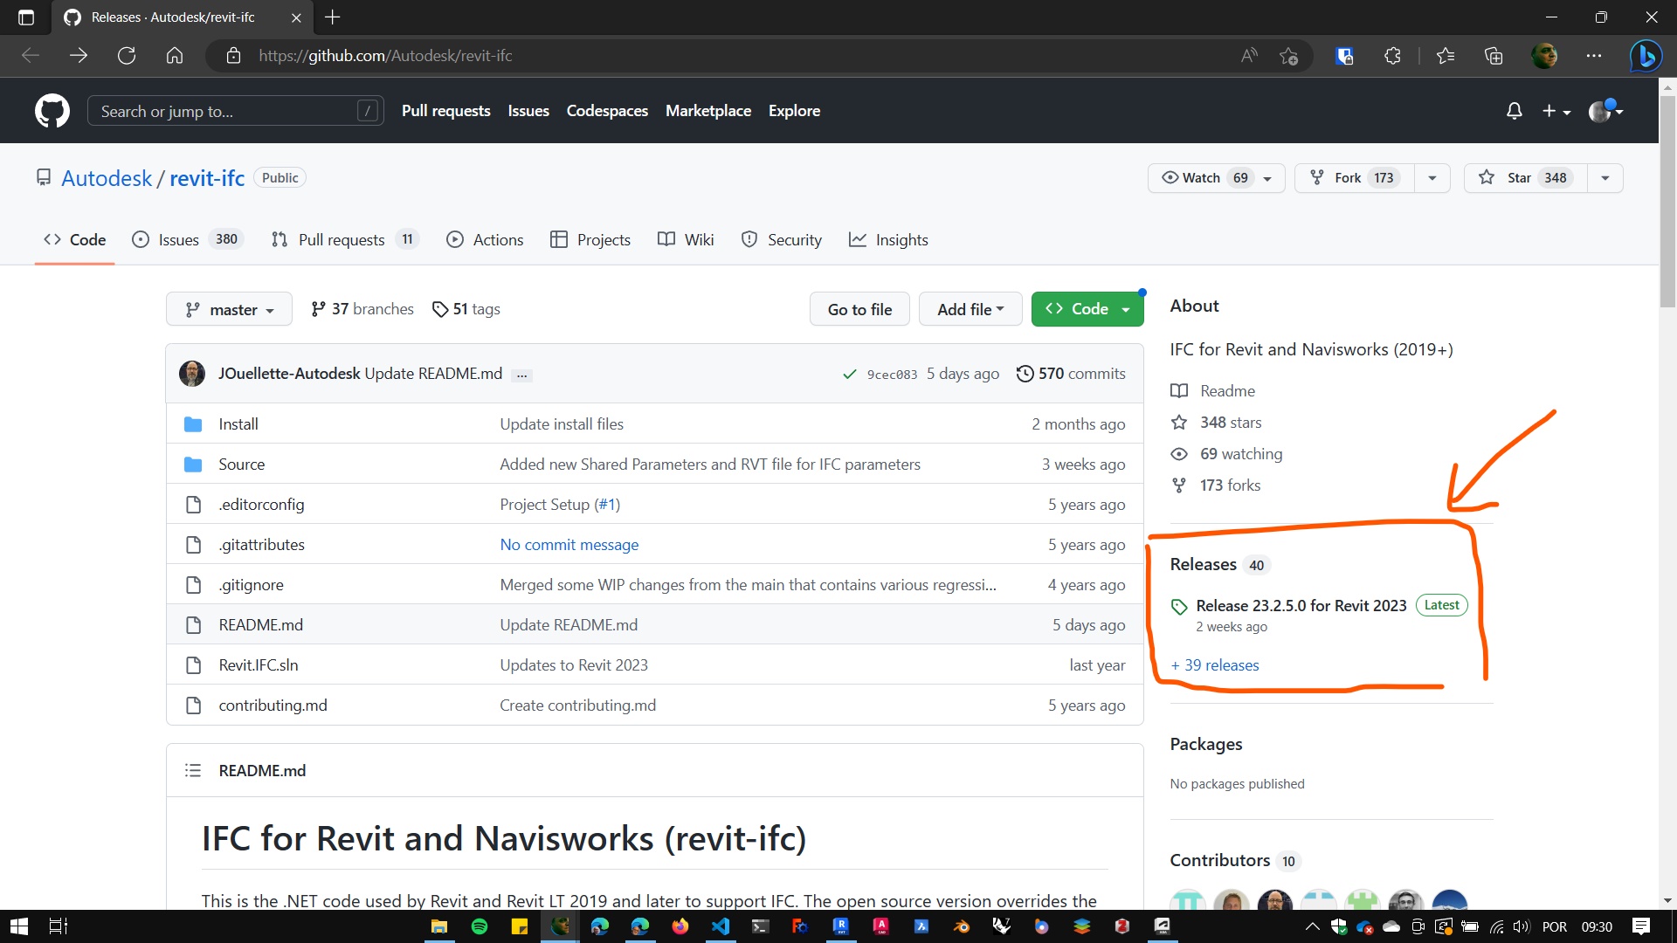Open the Marketplace menu item

[x=708, y=111]
